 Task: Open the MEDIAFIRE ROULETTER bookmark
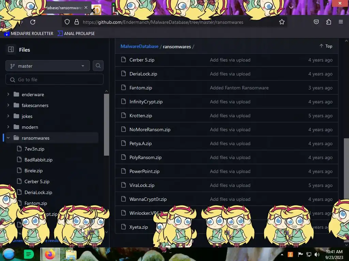click(x=29, y=34)
